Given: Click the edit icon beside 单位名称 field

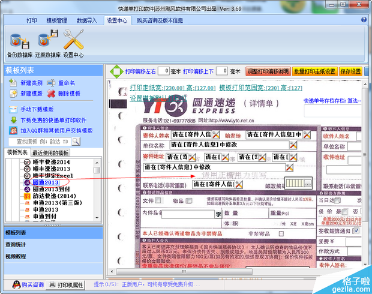Looking at the screenshot, I should pyautogui.click(x=293, y=145).
